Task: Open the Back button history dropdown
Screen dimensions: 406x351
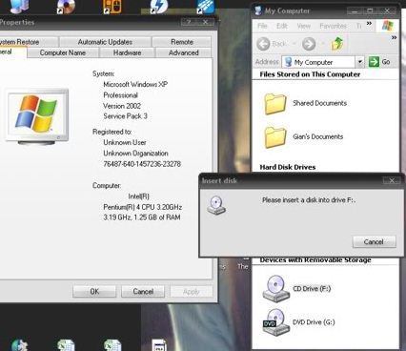Action: [294, 44]
